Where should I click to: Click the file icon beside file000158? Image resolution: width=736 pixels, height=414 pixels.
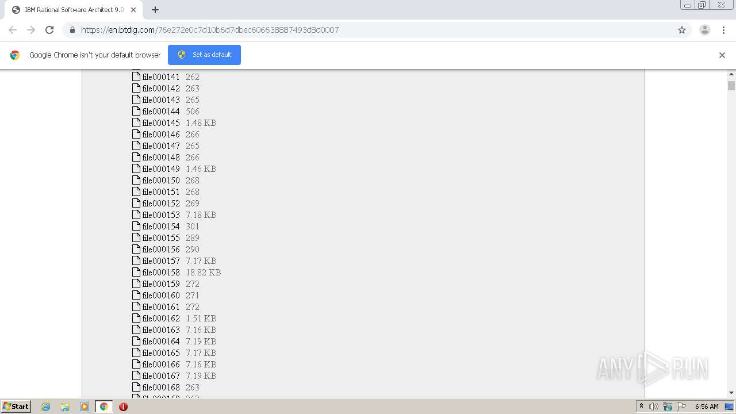[x=136, y=272]
